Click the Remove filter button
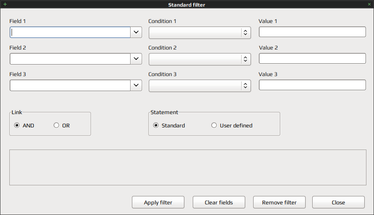 [279, 202]
